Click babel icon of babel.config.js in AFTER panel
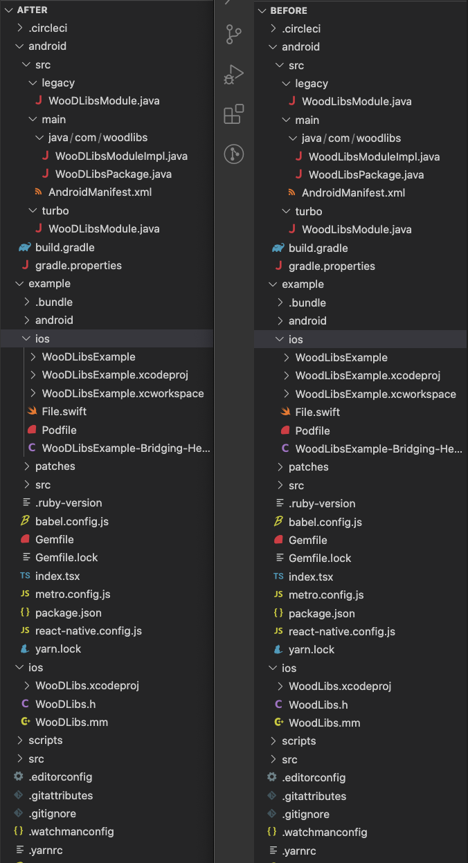 tap(25, 521)
